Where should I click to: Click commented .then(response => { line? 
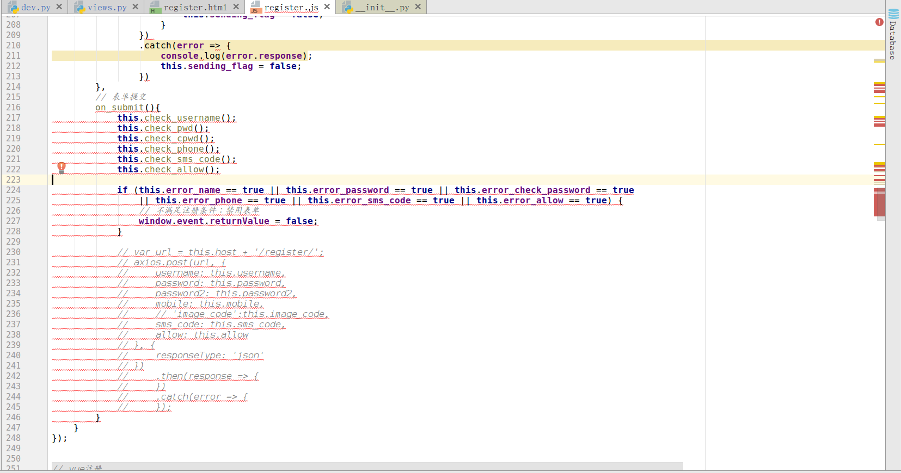[x=188, y=376]
